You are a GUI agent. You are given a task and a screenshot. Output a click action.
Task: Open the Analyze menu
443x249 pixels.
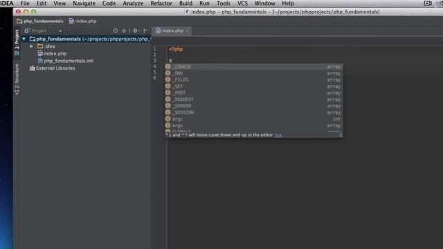point(133,3)
